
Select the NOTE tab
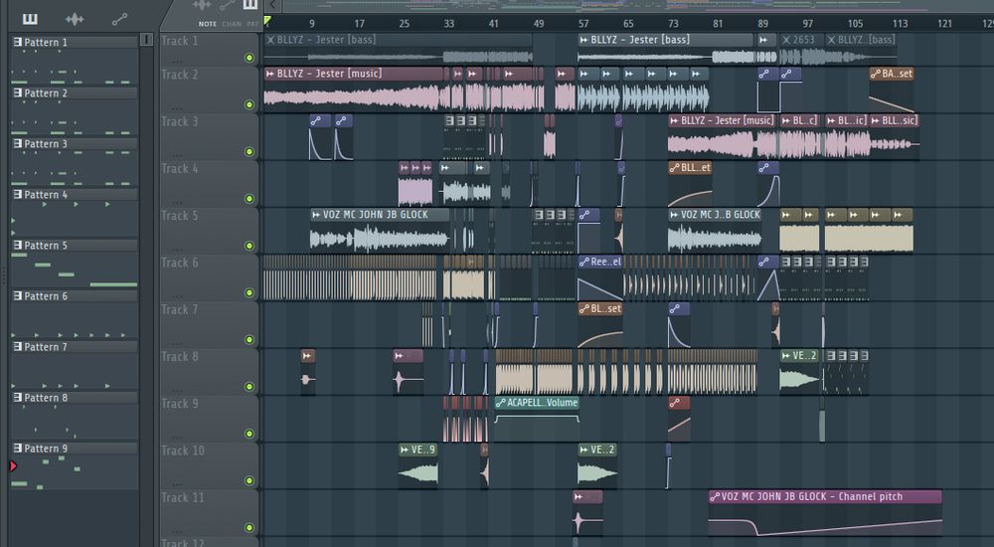coord(208,24)
